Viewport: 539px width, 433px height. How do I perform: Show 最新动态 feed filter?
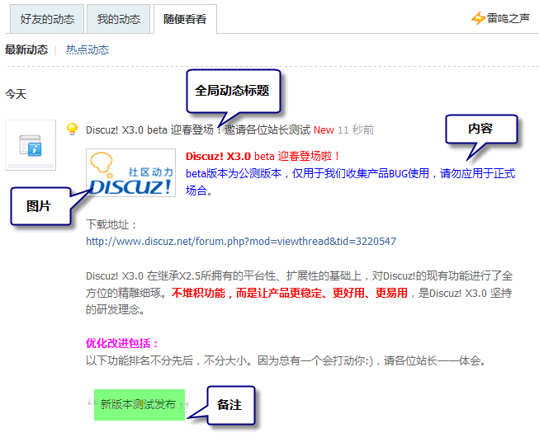pos(26,49)
